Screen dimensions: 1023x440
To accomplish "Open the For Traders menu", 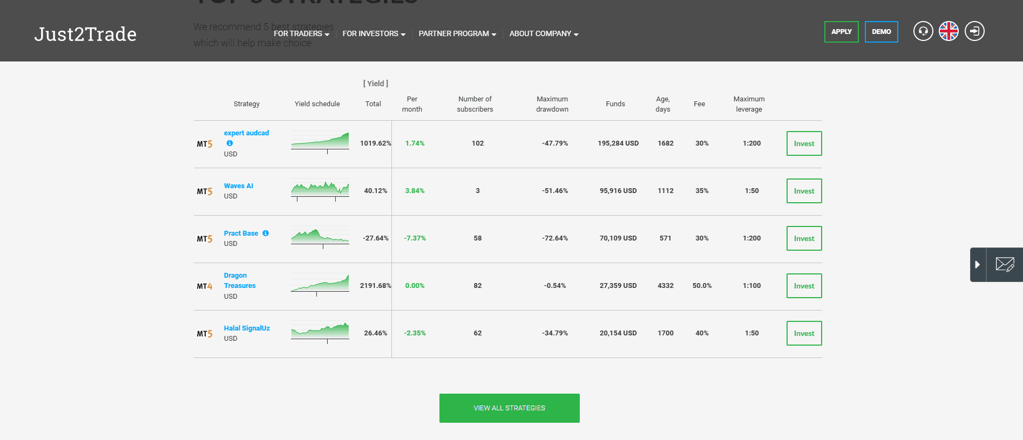I will 301,33.
